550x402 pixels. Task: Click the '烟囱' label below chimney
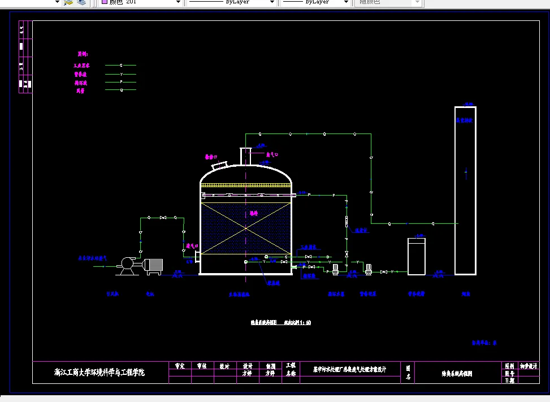coord(466,294)
